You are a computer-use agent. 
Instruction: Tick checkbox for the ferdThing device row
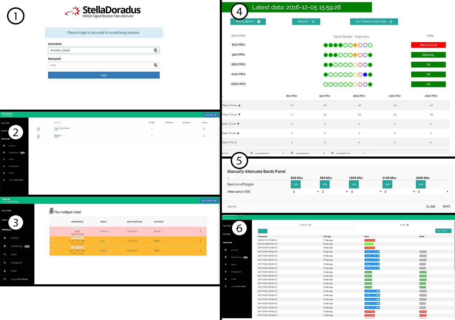[52, 231]
